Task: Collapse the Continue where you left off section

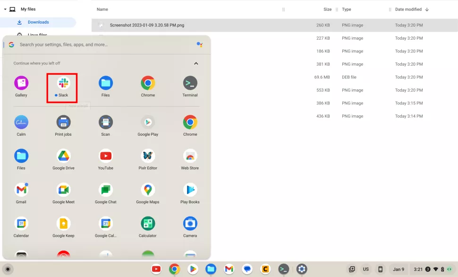Action: (196, 63)
